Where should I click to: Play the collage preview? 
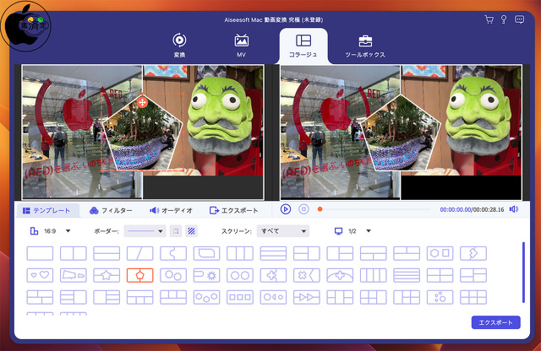click(x=286, y=209)
